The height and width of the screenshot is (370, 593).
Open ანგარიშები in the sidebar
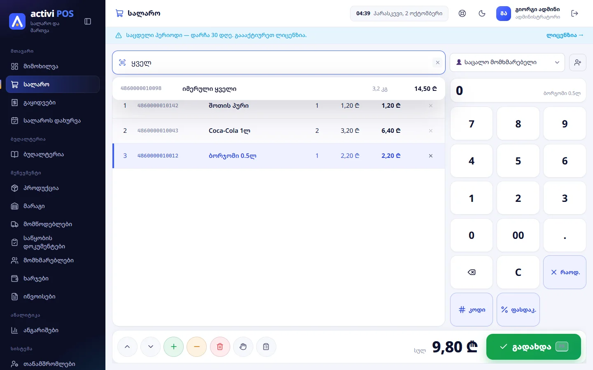click(53, 330)
